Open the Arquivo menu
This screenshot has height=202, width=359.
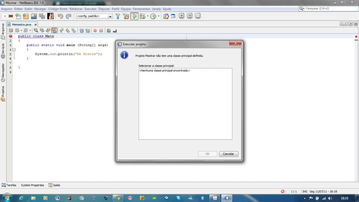click(7, 9)
